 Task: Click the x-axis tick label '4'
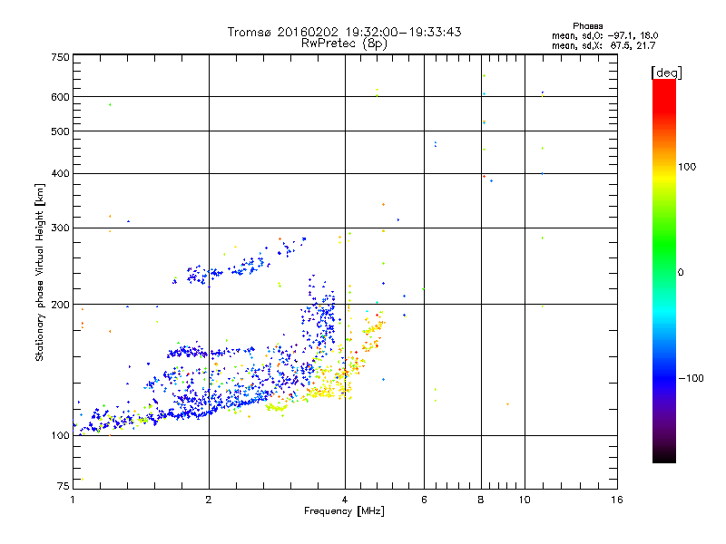(x=345, y=500)
